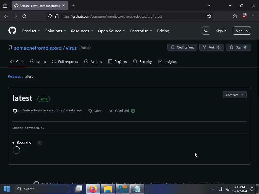Open the Insights tab
259x194 pixels.
(167, 62)
